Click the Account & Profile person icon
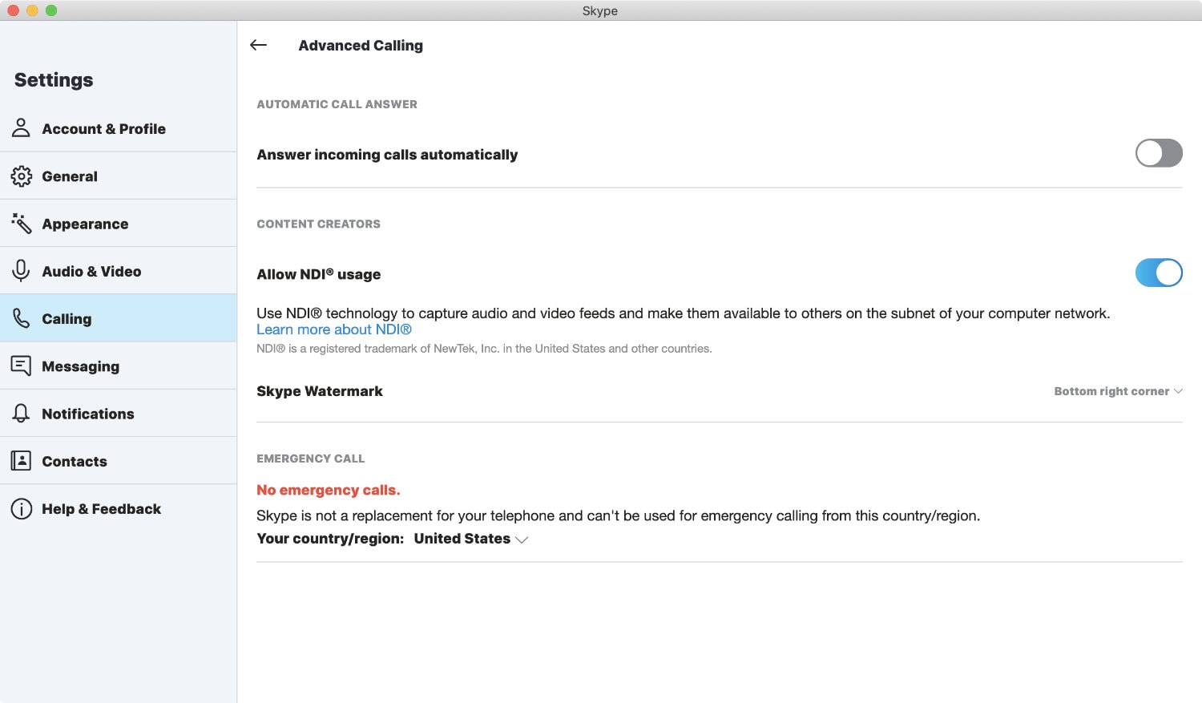This screenshot has width=1202, height=703. point(22,128)
